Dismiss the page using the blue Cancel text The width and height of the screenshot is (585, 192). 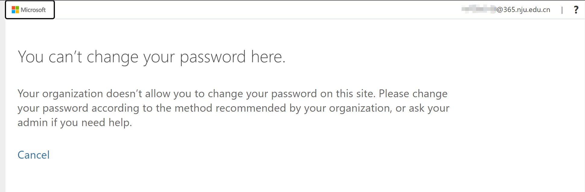tap(33, 155)
